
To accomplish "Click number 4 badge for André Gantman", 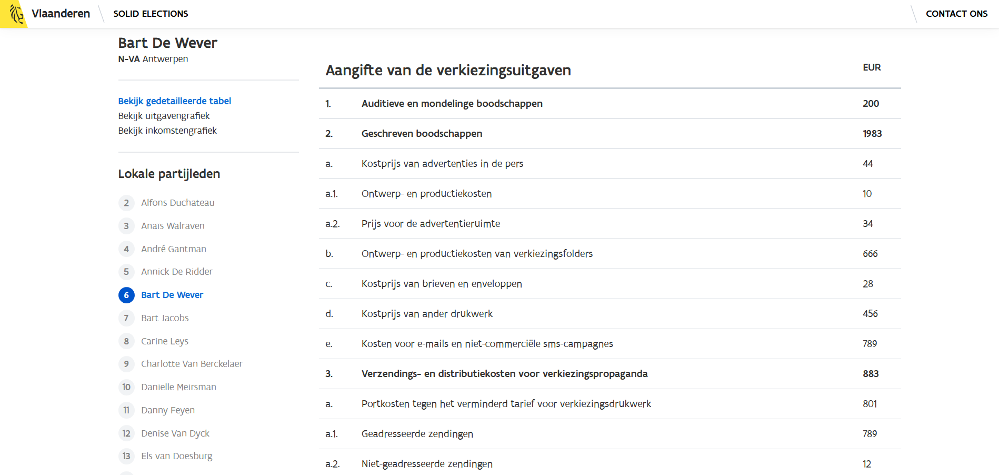I will click(x=126, y=249).
